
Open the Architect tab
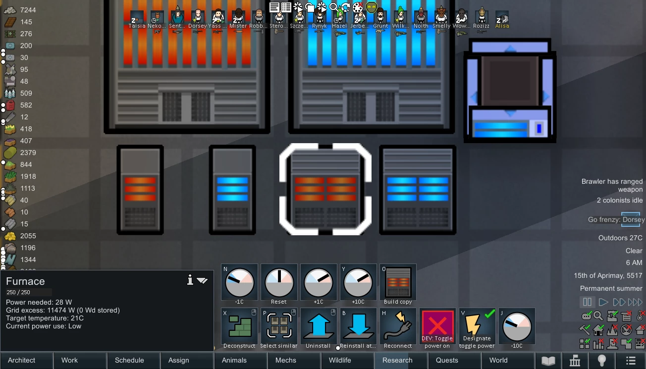tap(27, 361)
